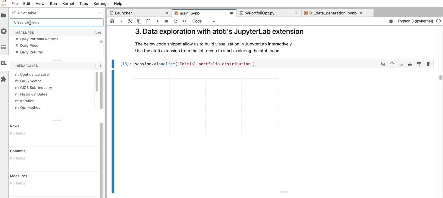
Task: Paste cell from clipboard icon
Action: [x=148, y=21]
